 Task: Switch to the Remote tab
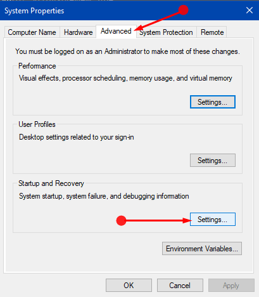point(212,32)
